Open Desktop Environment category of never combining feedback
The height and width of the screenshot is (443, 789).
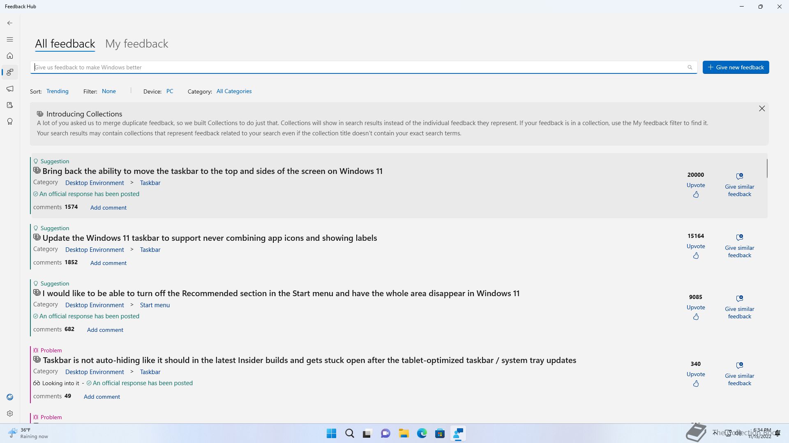(95, 250)
